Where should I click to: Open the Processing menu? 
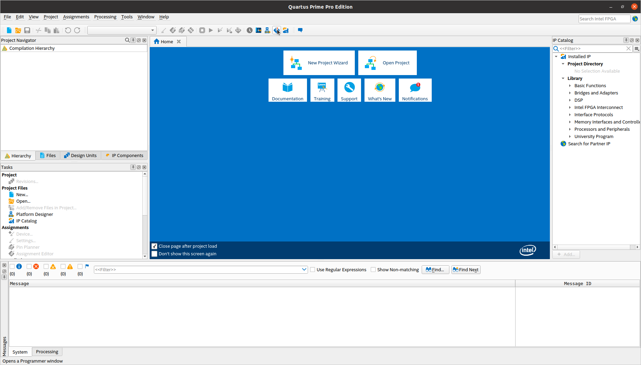[x=105, y=17]
